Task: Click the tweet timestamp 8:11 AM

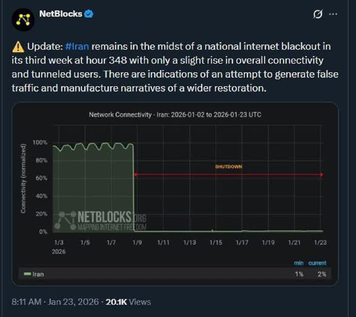Action: (26, 302)
